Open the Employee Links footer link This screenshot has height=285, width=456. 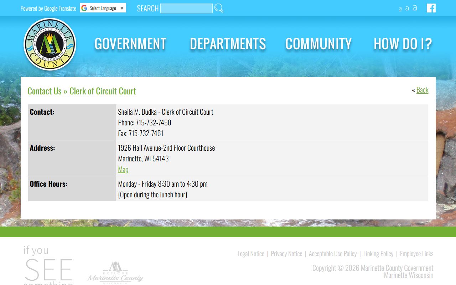coord(416,254)
